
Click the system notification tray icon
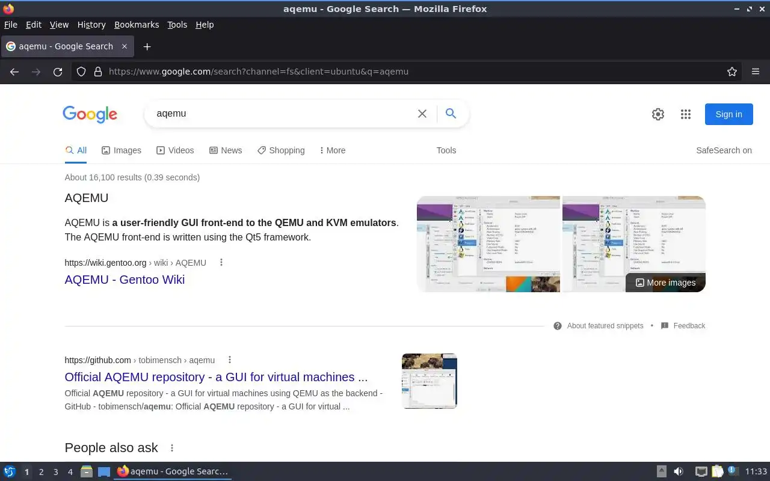click(x=732, y=471)
